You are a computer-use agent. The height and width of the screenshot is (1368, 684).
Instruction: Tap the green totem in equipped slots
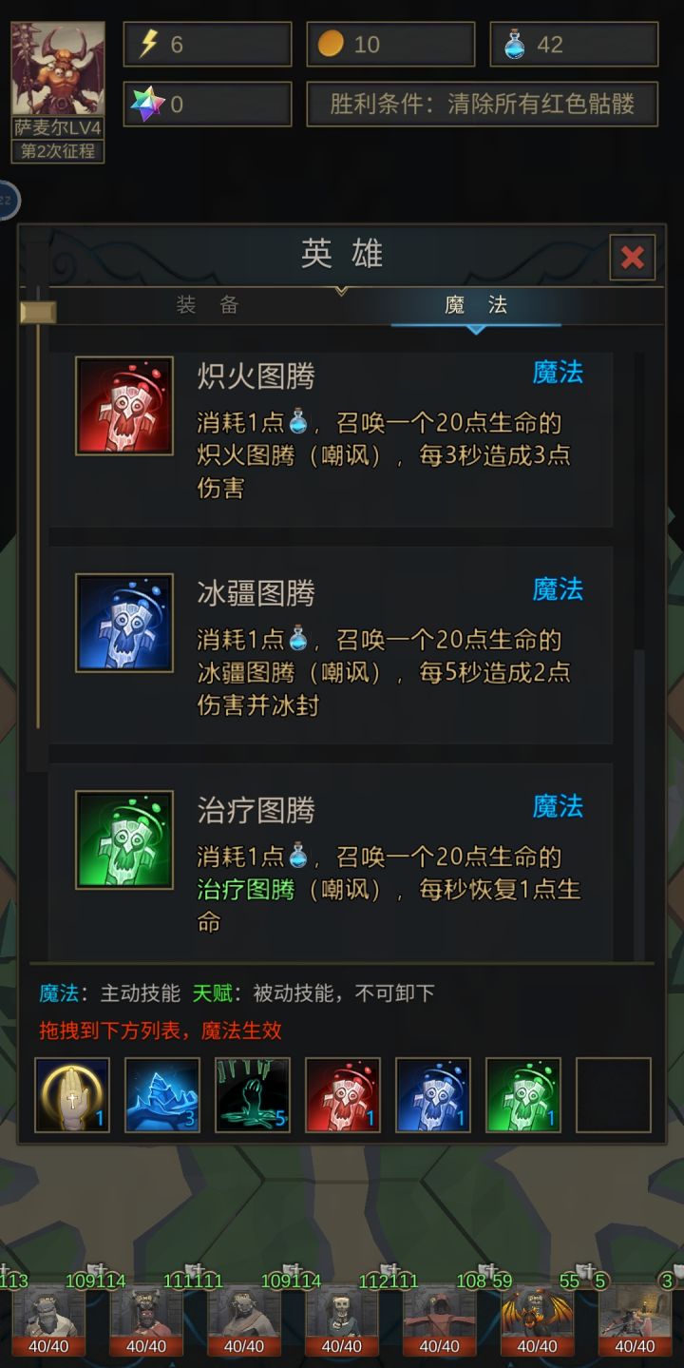point(523,1095)
